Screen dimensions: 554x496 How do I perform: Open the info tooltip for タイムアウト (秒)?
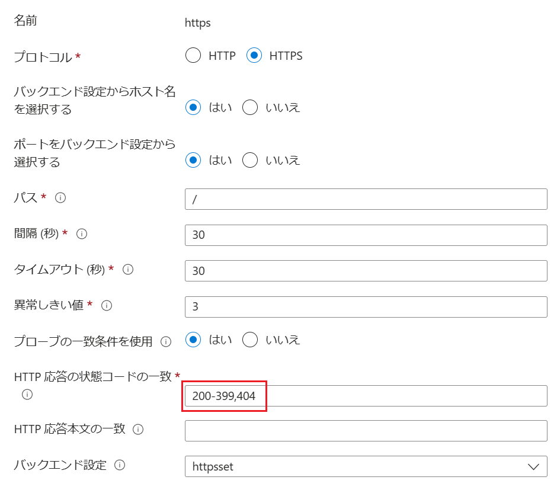pos(128,270)
